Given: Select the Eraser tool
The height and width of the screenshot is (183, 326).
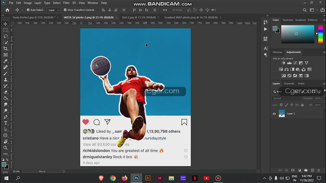Looking at the screenshot, I should [x=6, y=92].
